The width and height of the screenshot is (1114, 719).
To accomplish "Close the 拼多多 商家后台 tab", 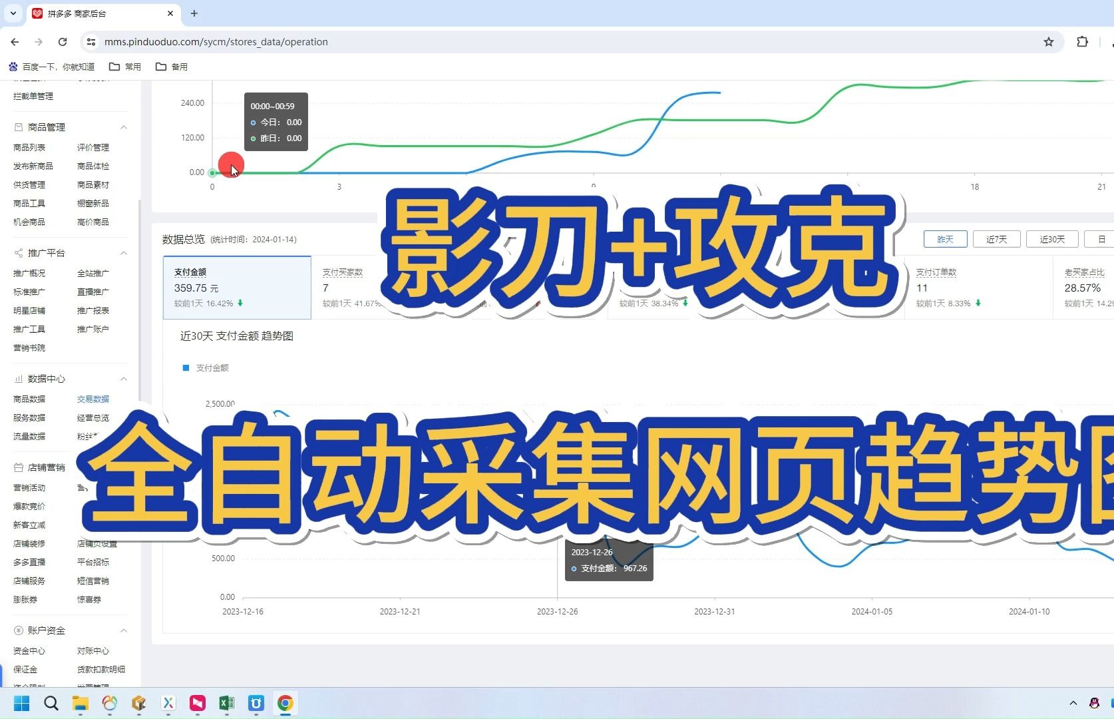I will (x=170, y=13).
